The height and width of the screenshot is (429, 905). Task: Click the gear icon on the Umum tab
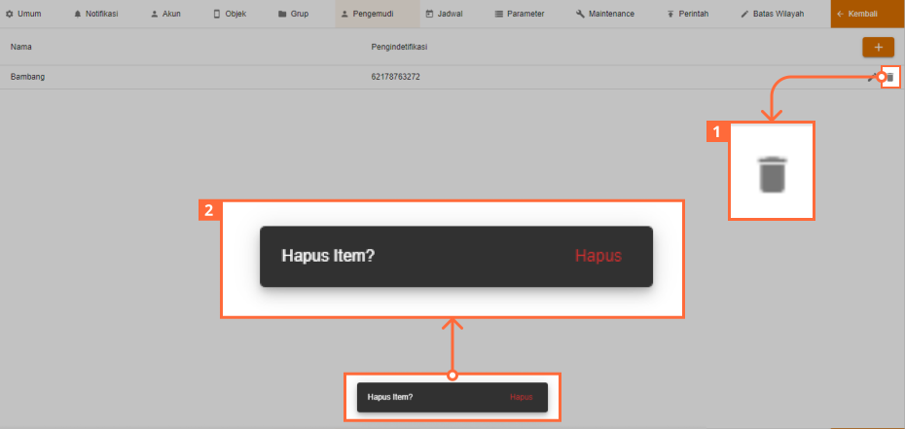(x=10, y=15)
